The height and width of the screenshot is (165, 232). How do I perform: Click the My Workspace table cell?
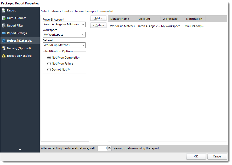[x=171, y=26]
